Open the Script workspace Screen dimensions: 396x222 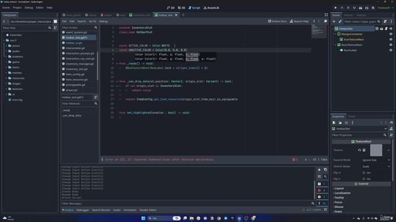click(194, 8)
